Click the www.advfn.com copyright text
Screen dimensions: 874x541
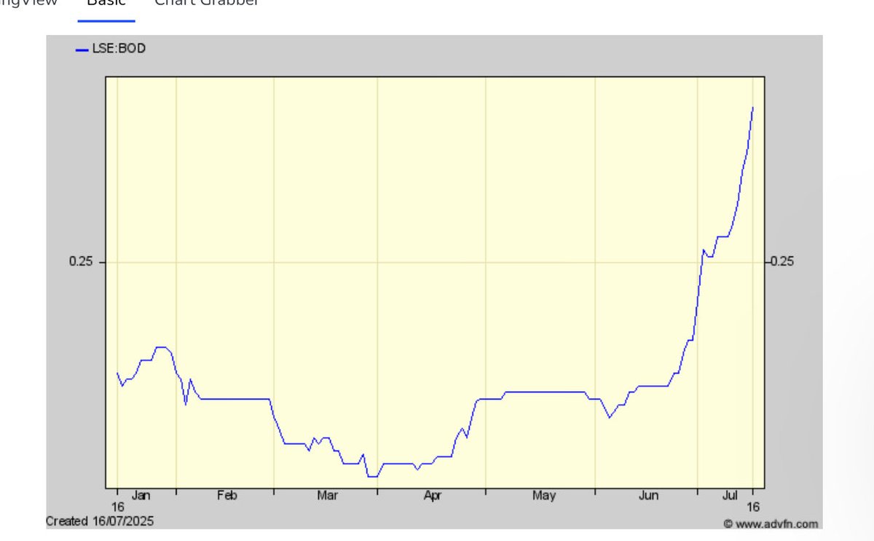771,524
